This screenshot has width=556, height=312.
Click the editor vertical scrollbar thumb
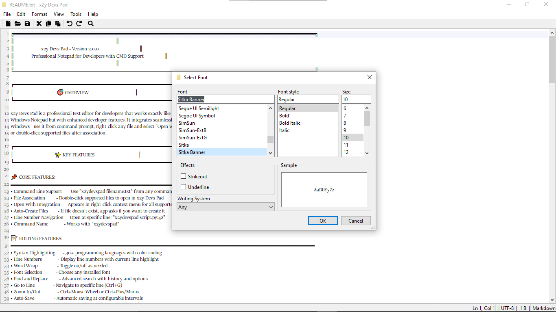(552, 59)
